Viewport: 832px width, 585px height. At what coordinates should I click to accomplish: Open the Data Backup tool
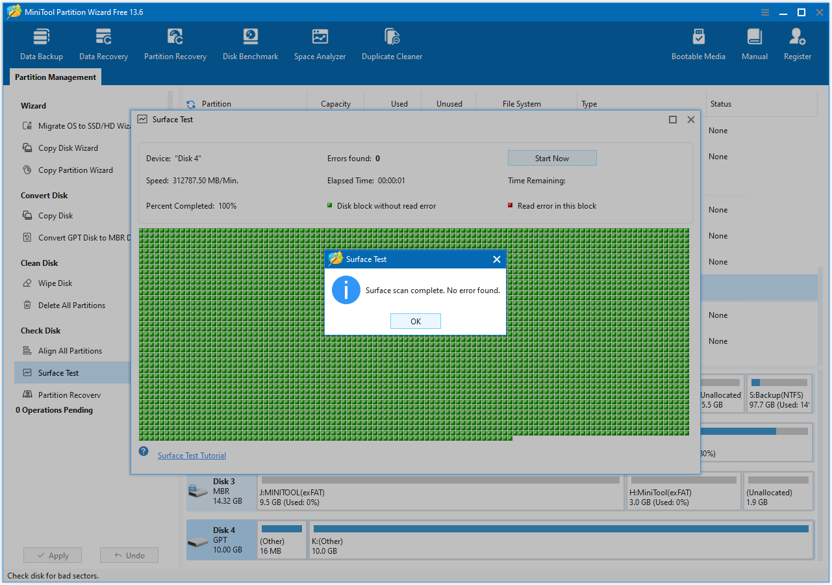41,43
